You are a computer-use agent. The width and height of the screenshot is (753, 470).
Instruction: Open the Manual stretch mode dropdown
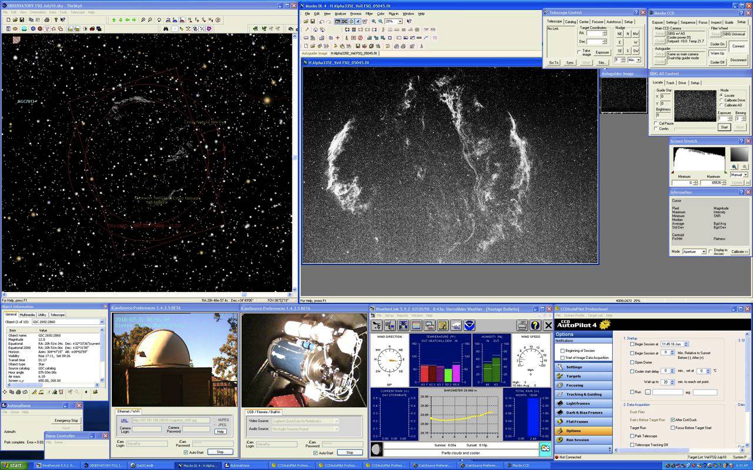tap(745, 175)
